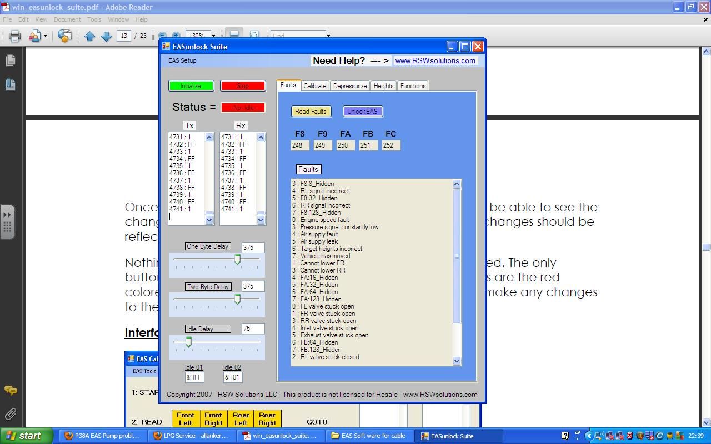Click the F8 value field showing 248
Screen dimensions: 711x444
[300, 145]
